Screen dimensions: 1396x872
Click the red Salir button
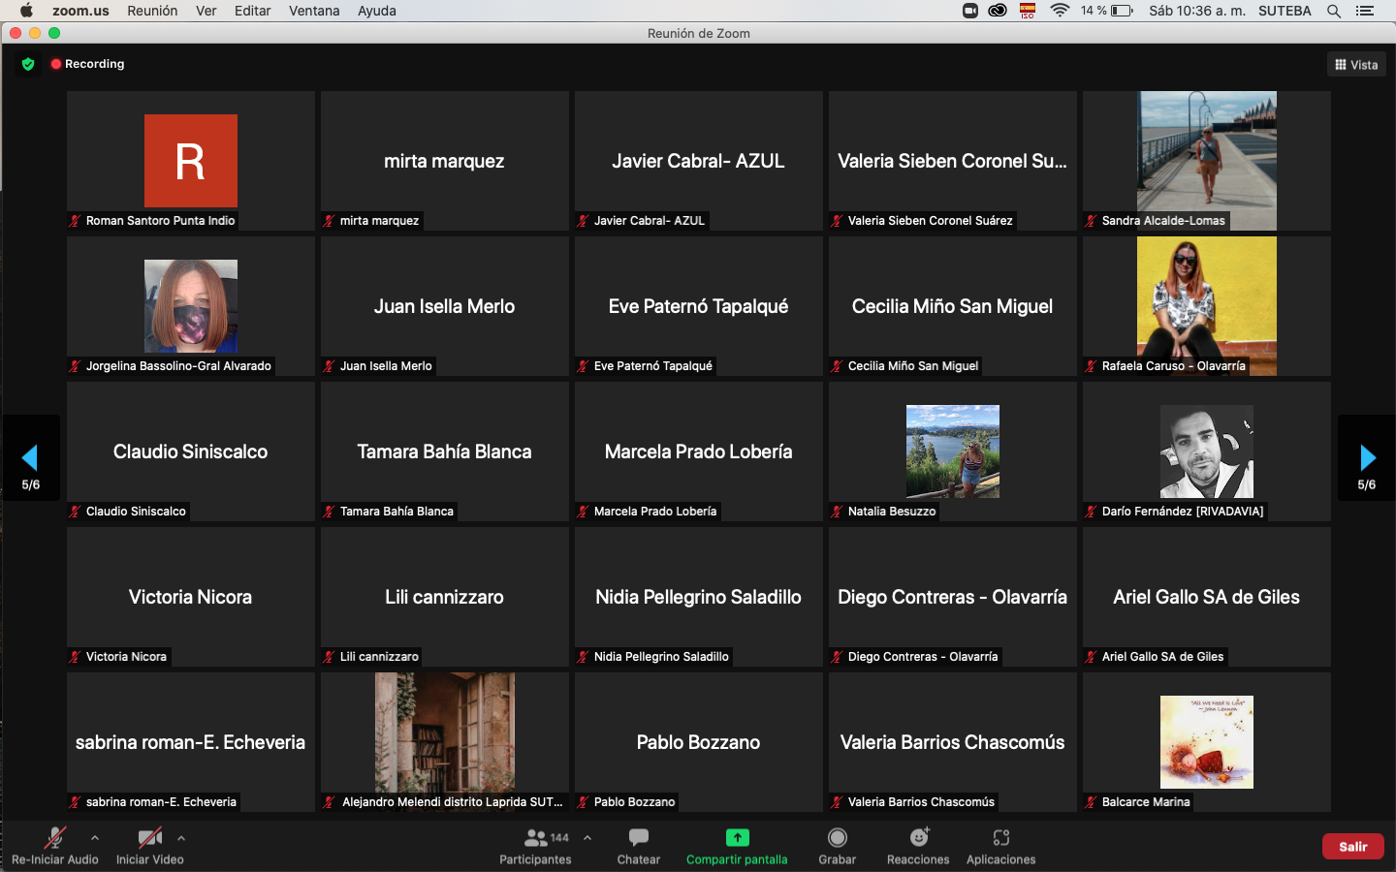coord(1352,846)
